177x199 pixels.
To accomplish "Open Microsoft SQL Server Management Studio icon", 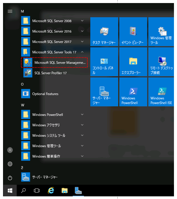I will 28,63.
